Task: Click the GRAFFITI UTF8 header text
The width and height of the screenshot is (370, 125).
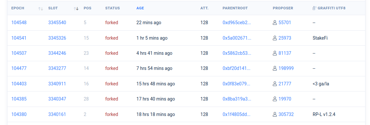Action: click(332, 8)
